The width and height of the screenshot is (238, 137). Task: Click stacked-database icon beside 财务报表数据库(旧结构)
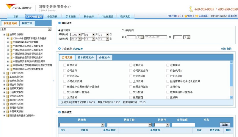(8, 116)
